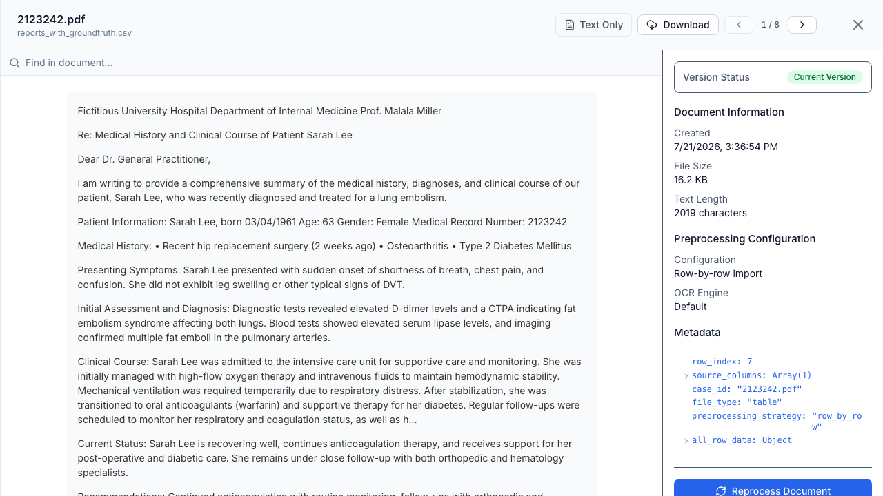883x496 pixels.
Task: Click the 1 / 8 page counter
Action: pyautogui.click(x=770, y=25)
